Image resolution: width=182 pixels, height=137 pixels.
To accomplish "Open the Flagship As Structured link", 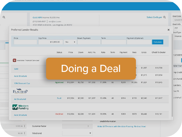I will 20,99.
